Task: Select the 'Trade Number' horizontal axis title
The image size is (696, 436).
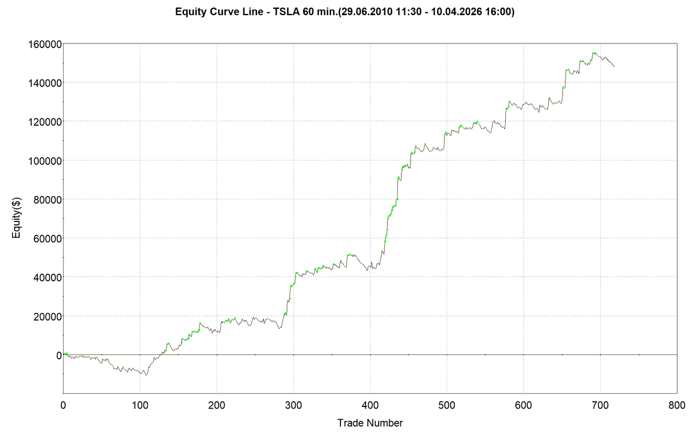Action: tap(370, 423)
